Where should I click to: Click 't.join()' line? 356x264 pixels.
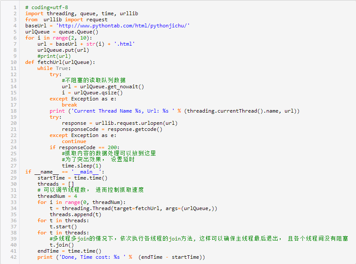click(x=62, y=245)
